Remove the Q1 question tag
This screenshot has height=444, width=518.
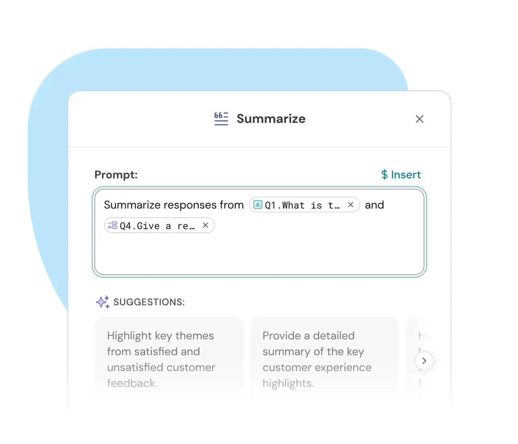pos(351,205)
